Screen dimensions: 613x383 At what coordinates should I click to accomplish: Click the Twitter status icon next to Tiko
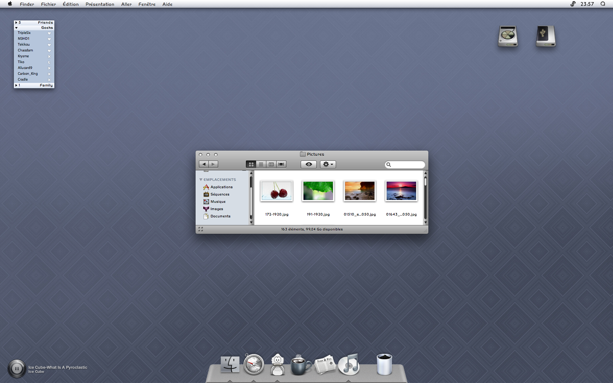(49, 62)
